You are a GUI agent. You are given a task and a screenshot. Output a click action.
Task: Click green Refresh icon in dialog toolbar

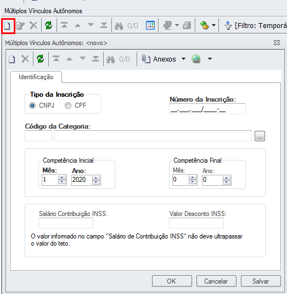point(40,59)
